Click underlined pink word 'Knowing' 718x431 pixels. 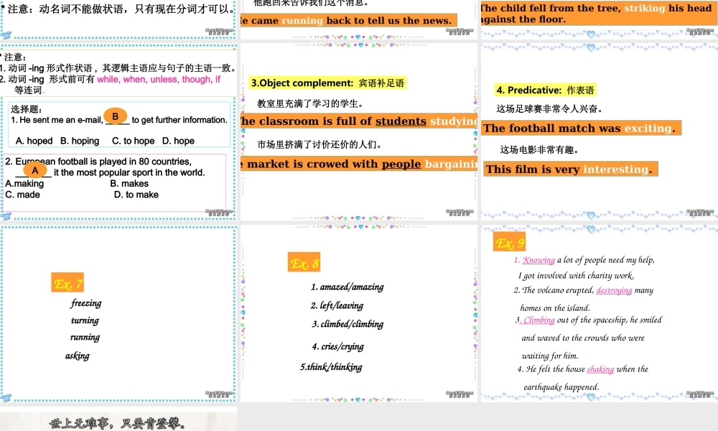[538, 260]
